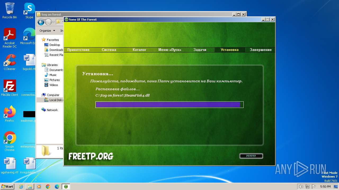Click the installation progress bar

coord(169,105)
